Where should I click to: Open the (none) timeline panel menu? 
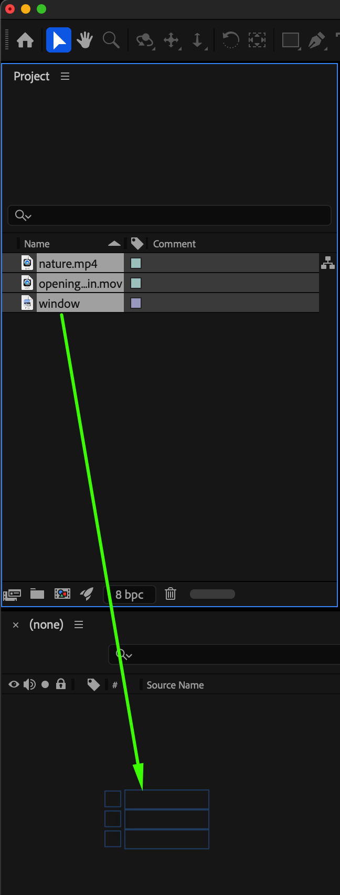[79, 625]
